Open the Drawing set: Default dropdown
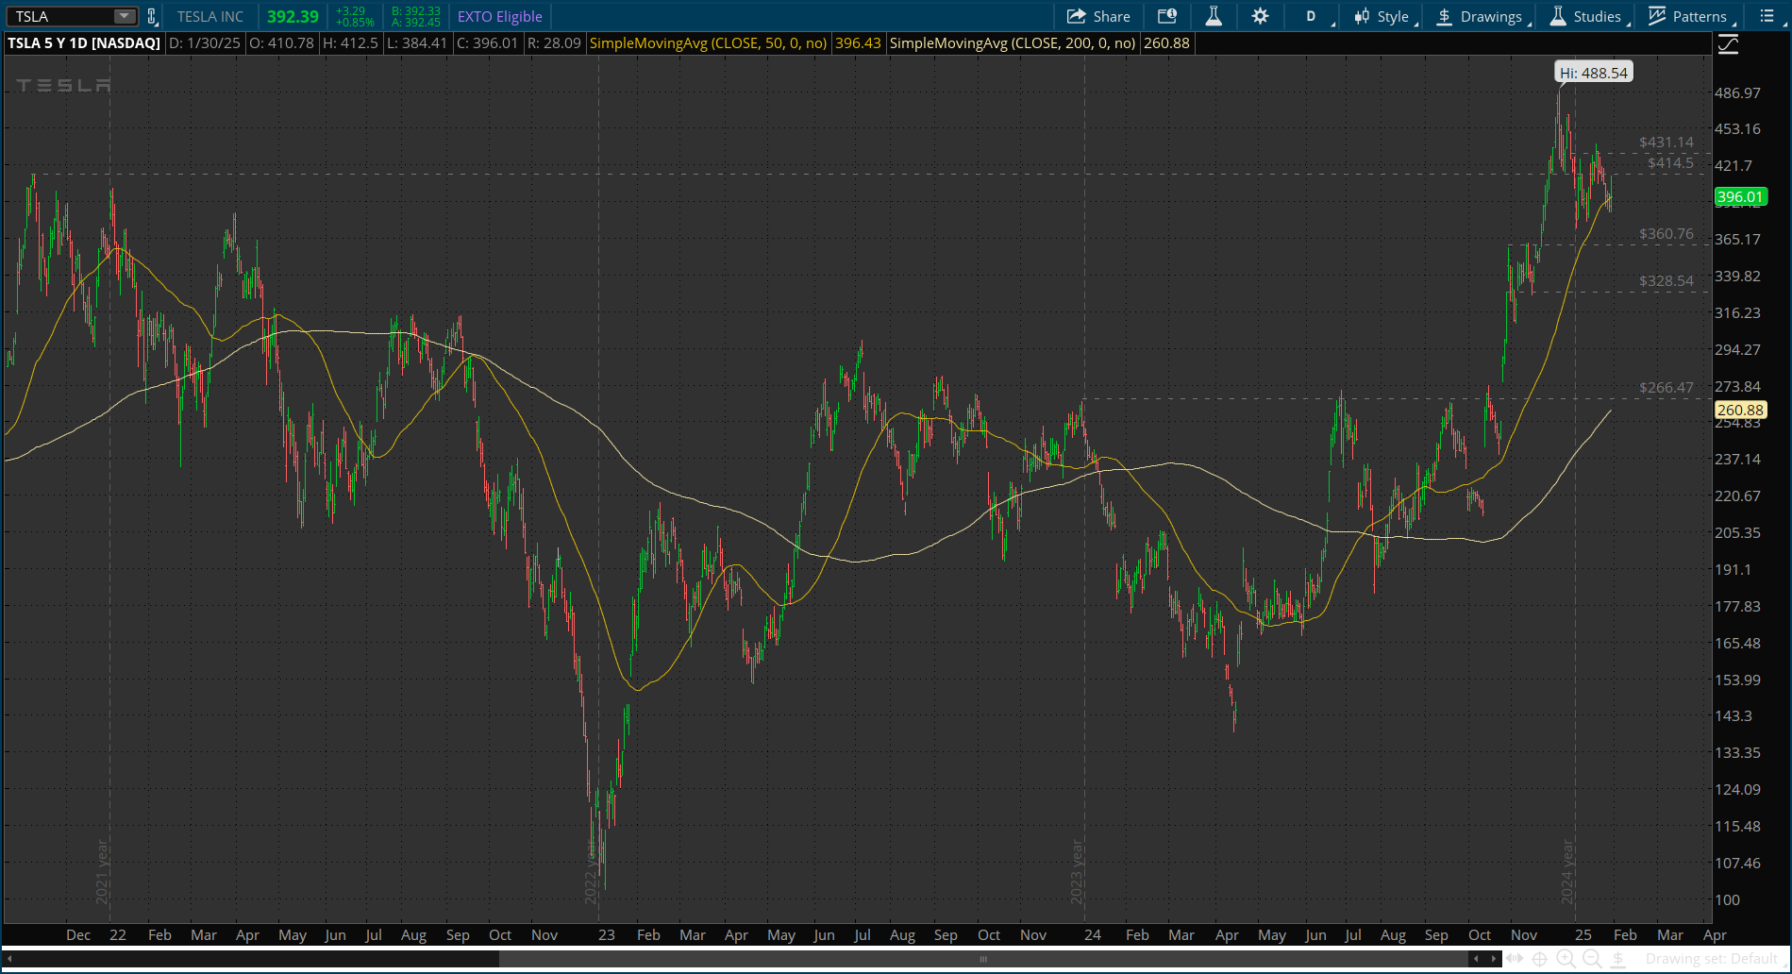Screen dimensions: 1792x974 pos(1716,959)
